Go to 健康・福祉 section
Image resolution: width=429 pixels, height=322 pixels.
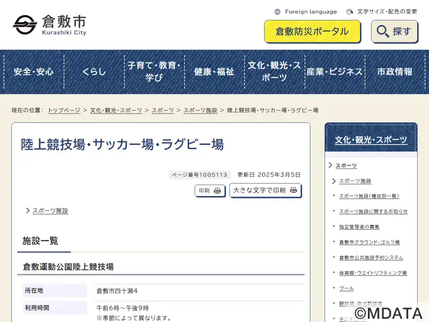click(214, 71)
